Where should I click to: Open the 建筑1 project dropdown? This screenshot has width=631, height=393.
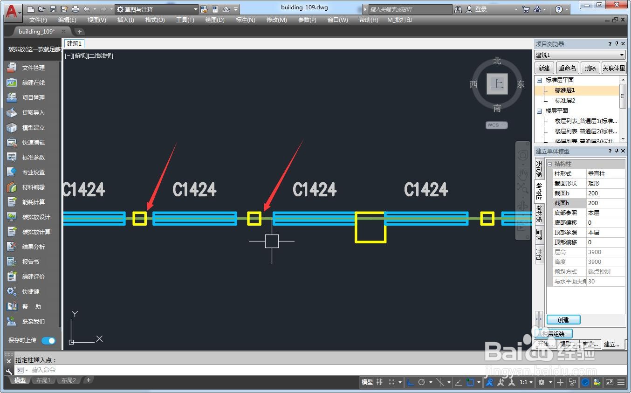(x=580, y=55)
